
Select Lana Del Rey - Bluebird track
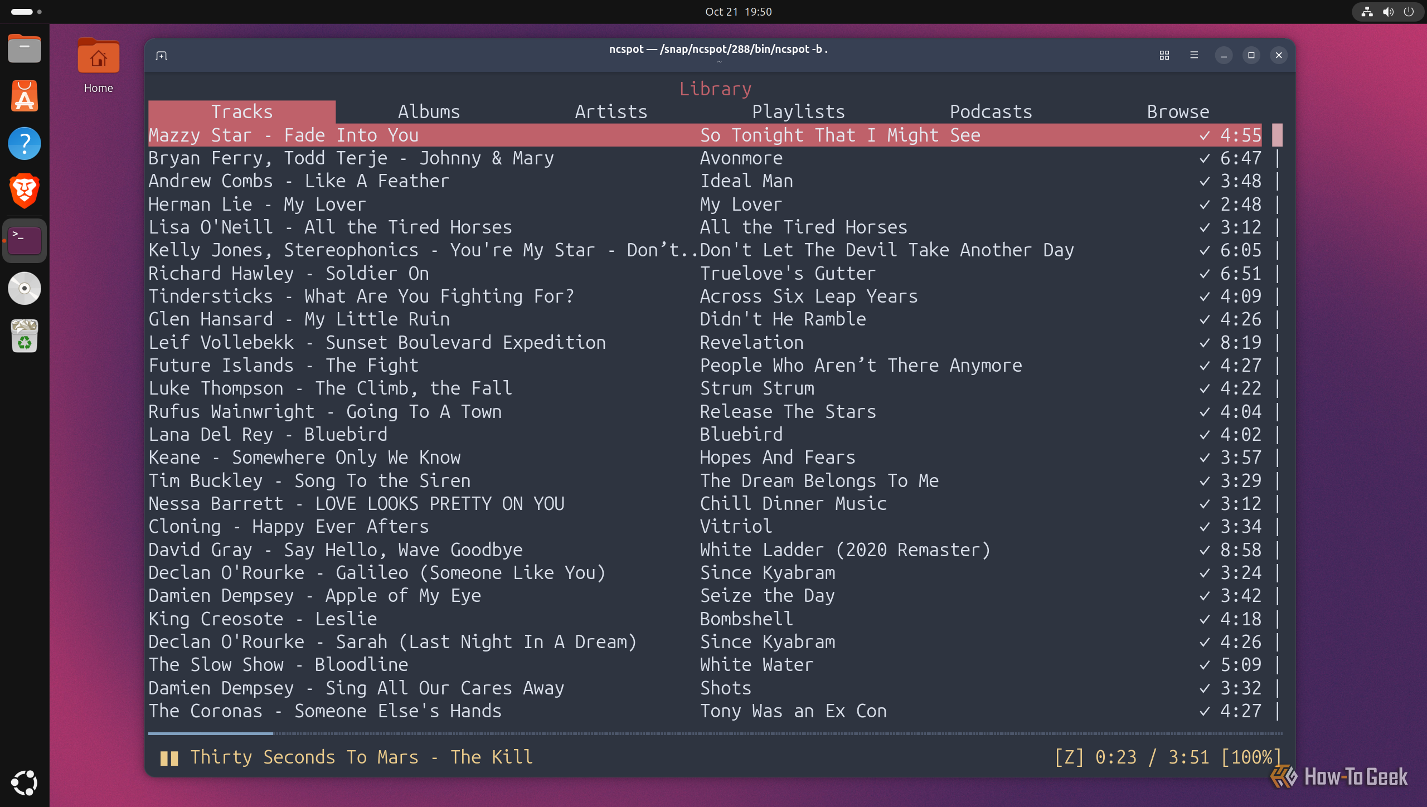pos(705,434)
